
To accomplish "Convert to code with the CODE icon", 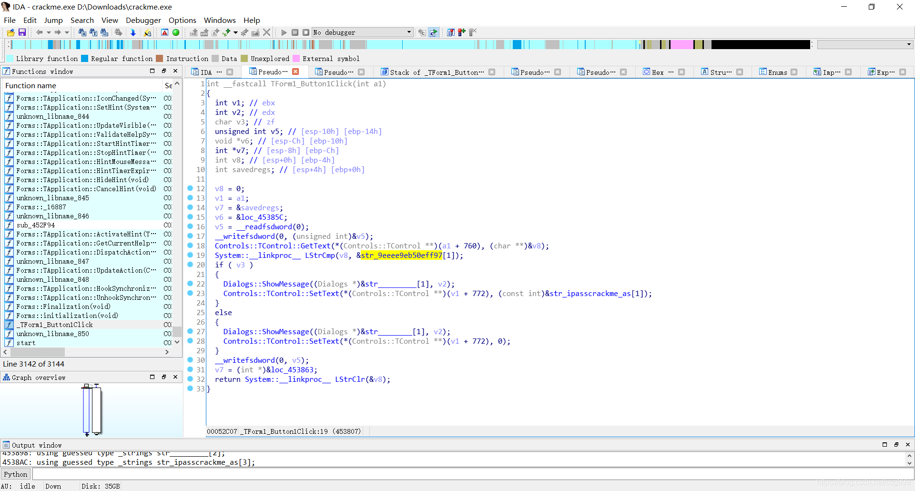I will coord(193,32).
